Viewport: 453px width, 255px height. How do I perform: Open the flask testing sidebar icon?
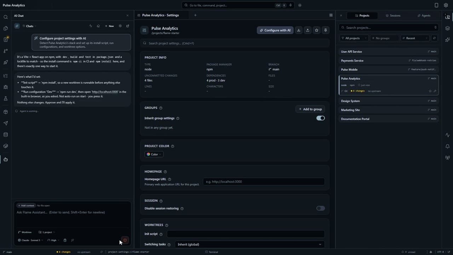5,98
